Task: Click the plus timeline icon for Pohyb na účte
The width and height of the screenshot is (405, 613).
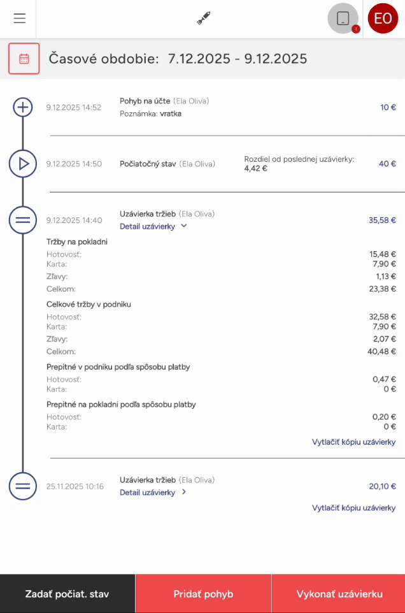Action: [x=23, y=107]
